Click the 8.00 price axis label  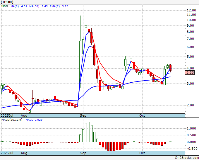(x=191, y=32)
